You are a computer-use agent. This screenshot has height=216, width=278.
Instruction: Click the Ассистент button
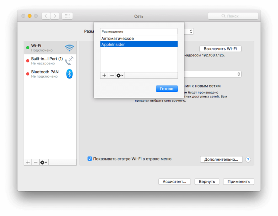pos(174,182)
